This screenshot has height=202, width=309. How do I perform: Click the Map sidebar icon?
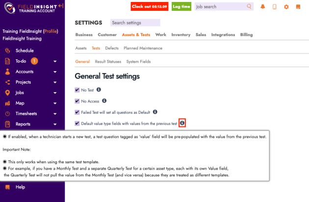(7, 103)
